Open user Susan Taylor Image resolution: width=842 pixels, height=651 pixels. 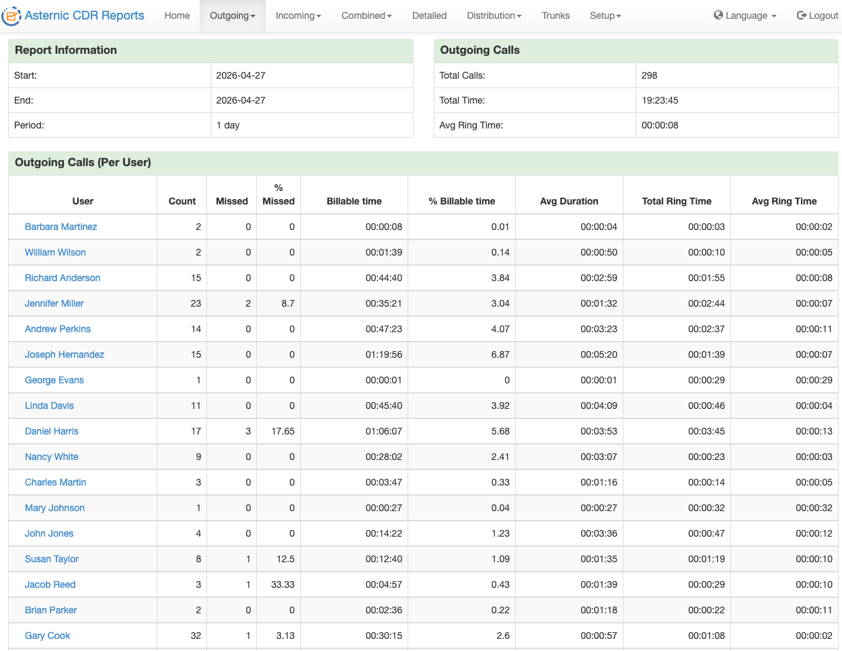(52, 559)
